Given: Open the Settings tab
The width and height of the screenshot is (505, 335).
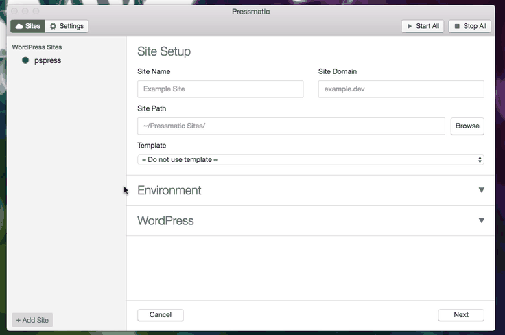Looking at the screenshot, I should pyautogui.click(x=67, y=26).
